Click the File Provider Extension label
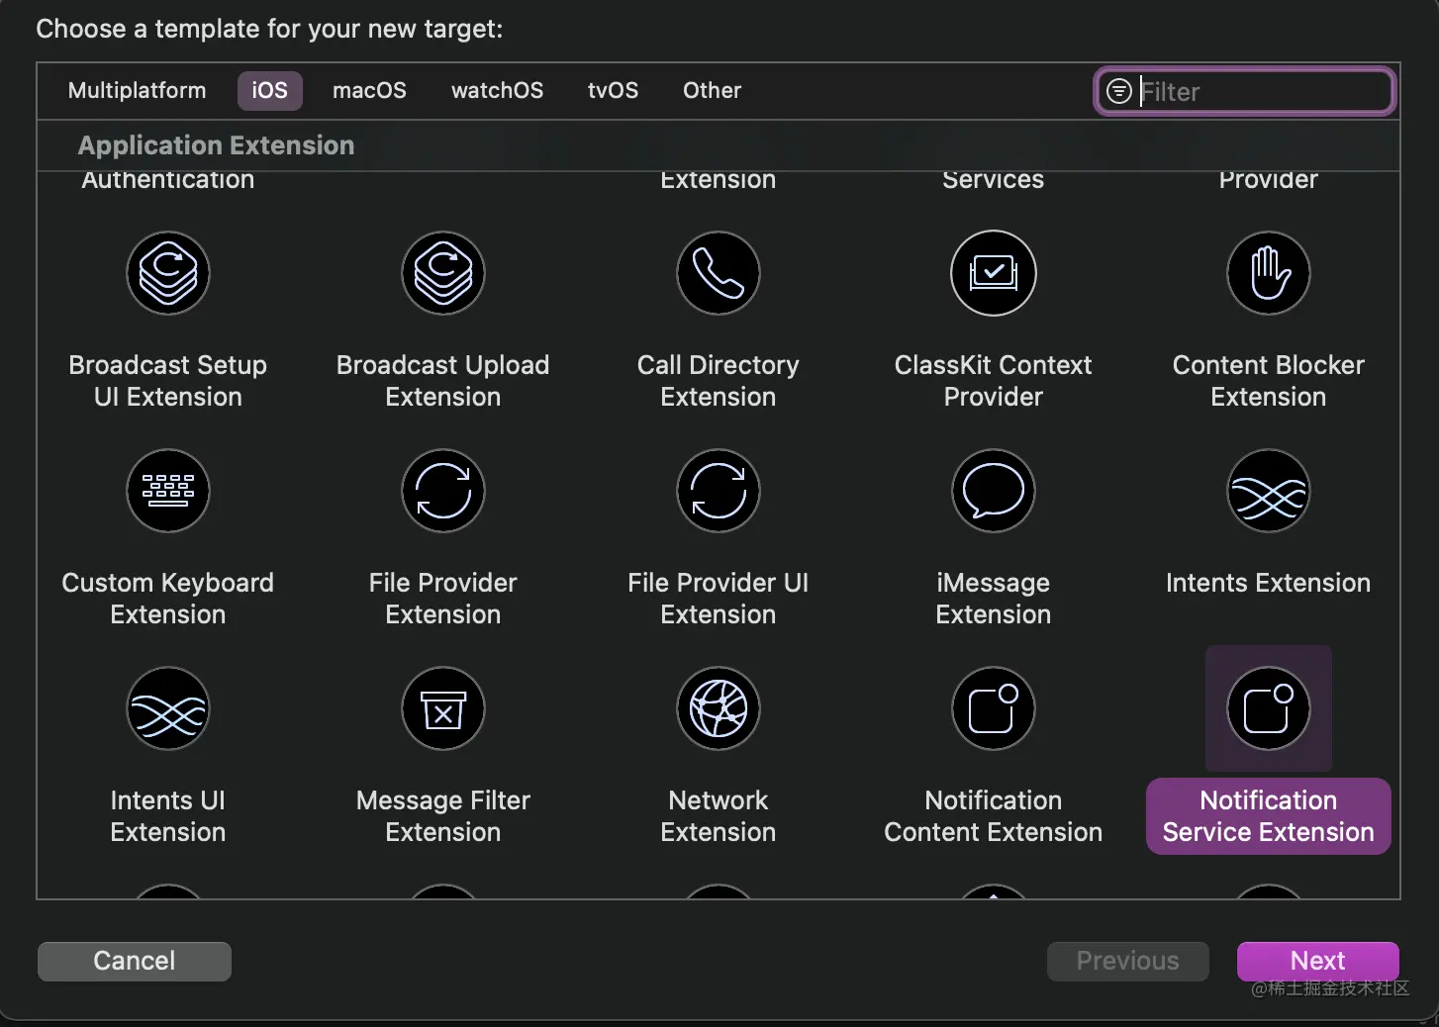 (443, 599)
